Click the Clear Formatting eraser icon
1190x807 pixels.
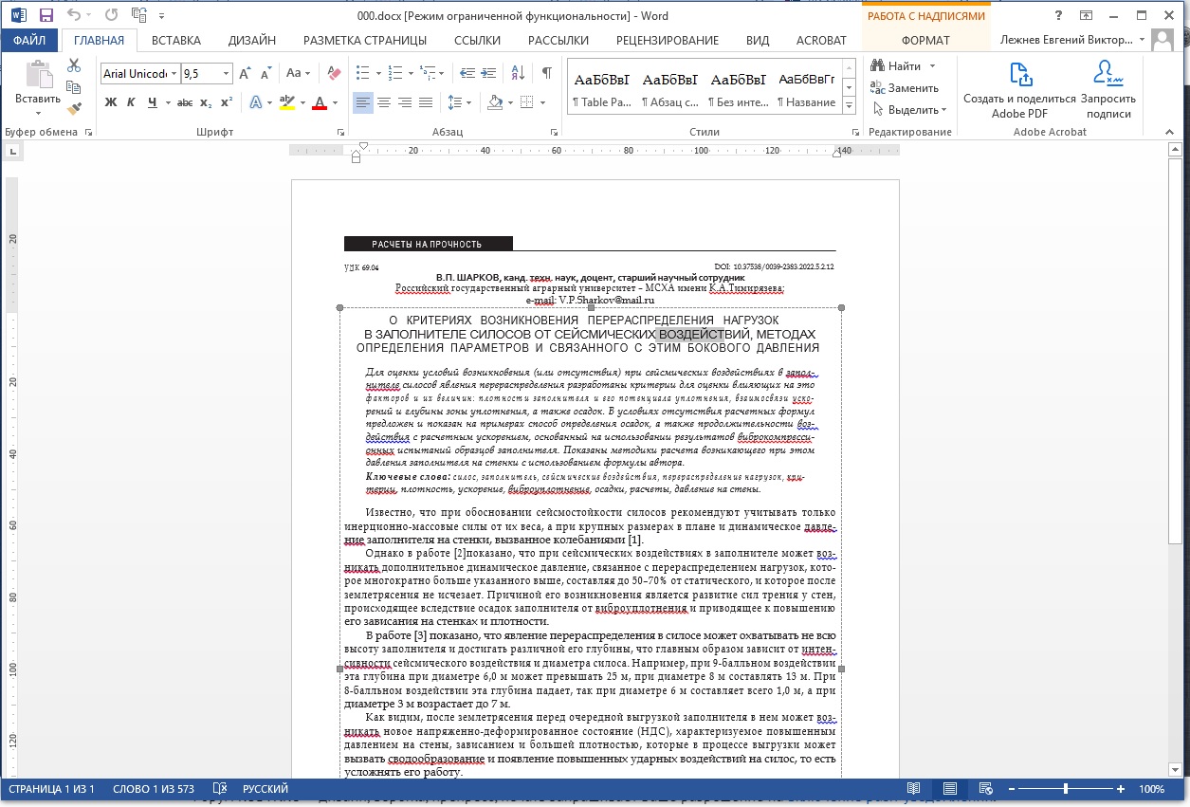(333, 73)
